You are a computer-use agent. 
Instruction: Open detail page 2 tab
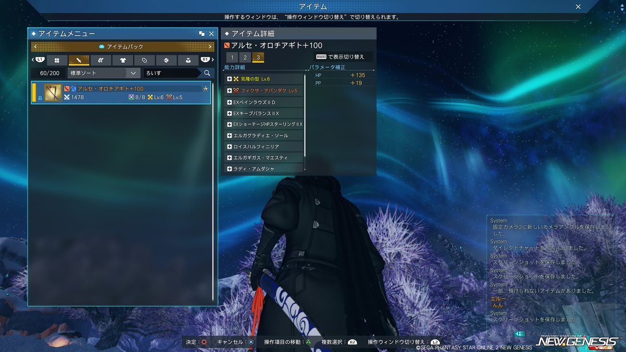(245, 57)
